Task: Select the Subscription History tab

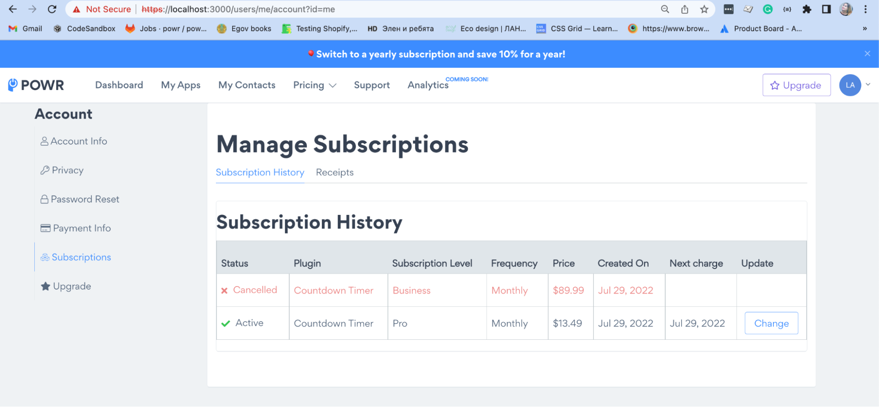Action: tap(260, 172)
